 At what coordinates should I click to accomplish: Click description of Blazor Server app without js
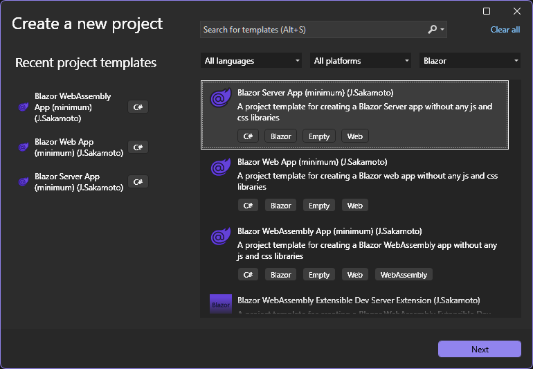(x=365, y=112)
